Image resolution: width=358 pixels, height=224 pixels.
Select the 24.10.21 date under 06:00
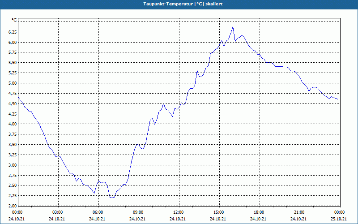[97, 219]
